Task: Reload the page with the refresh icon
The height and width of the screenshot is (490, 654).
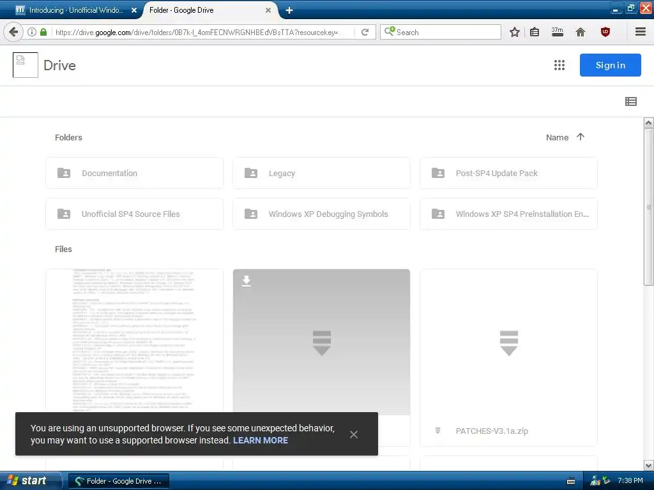Action: tap(365, 32)
